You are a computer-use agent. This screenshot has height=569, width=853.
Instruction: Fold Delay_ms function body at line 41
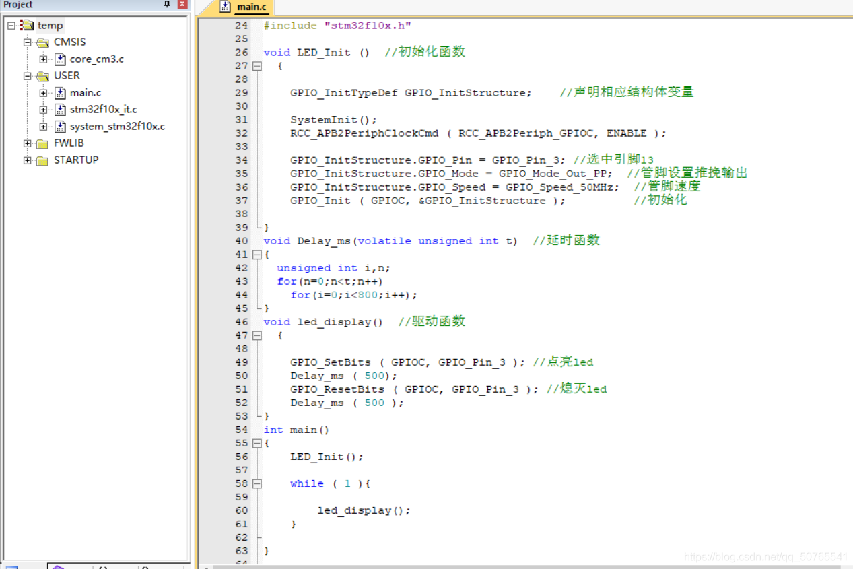tap(257, 255)
